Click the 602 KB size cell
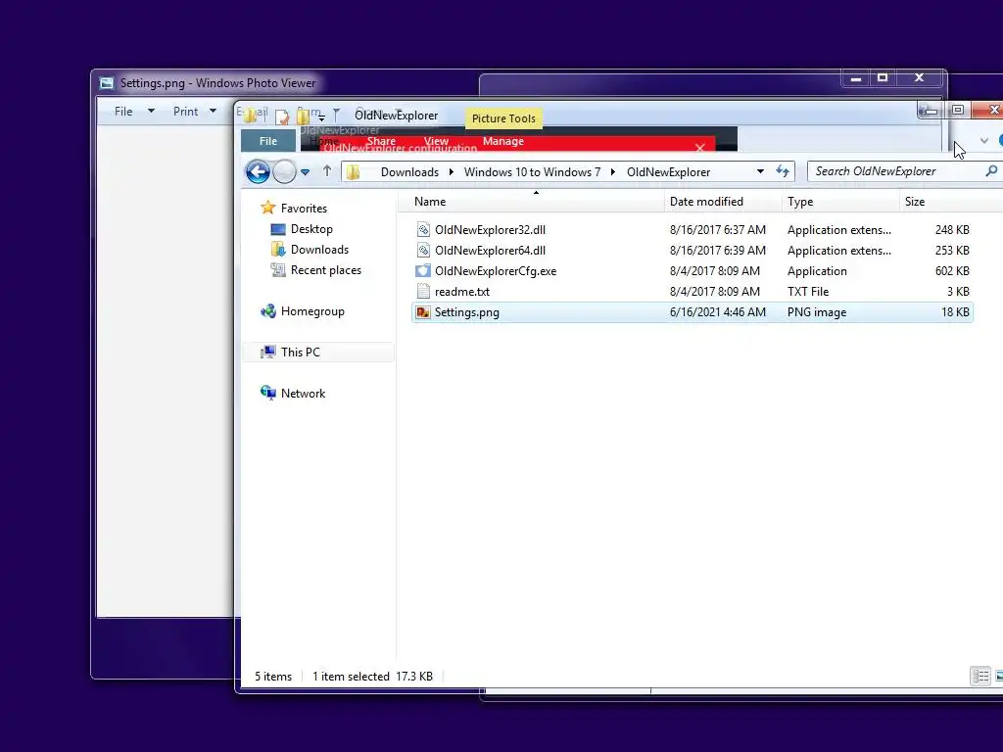 point(952,271)
